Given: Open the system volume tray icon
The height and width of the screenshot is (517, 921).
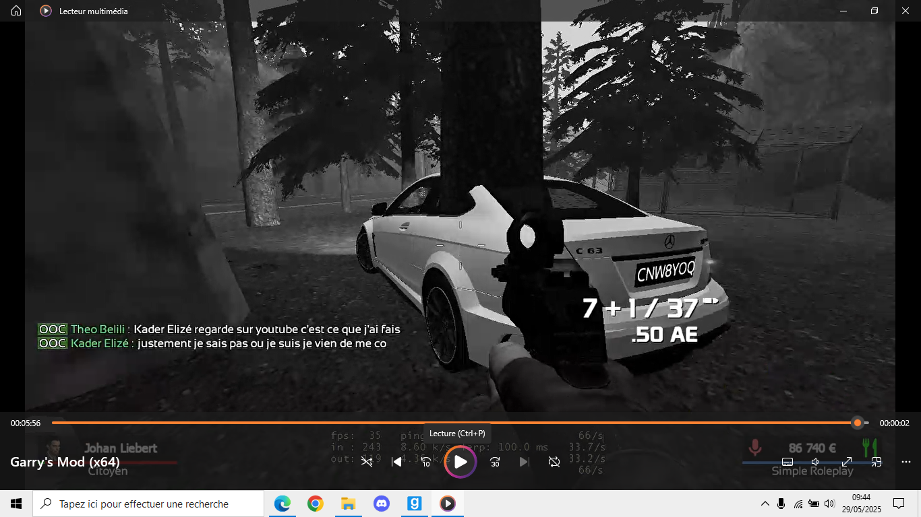Looking at the screenshot, I should 829,504.
